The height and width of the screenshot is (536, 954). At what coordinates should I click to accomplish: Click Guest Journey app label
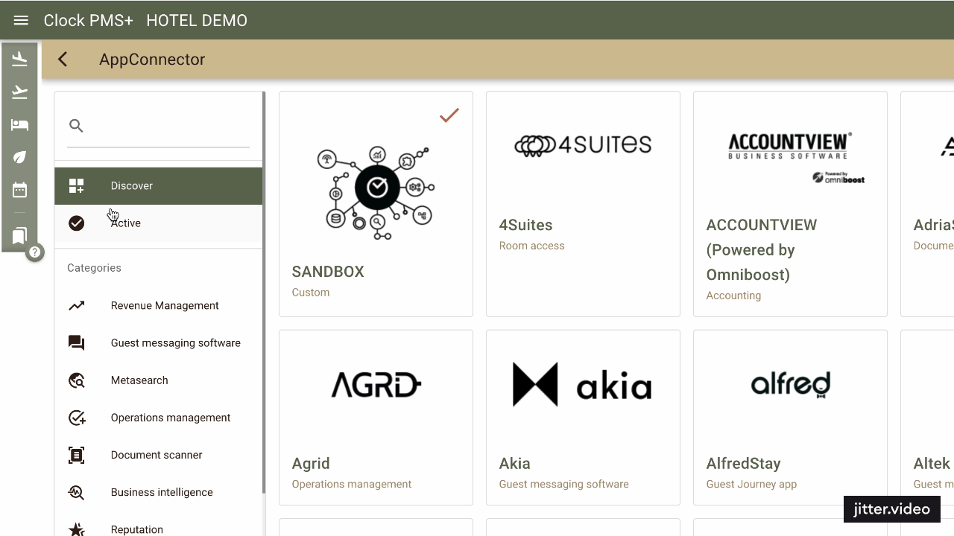[751, 484]
